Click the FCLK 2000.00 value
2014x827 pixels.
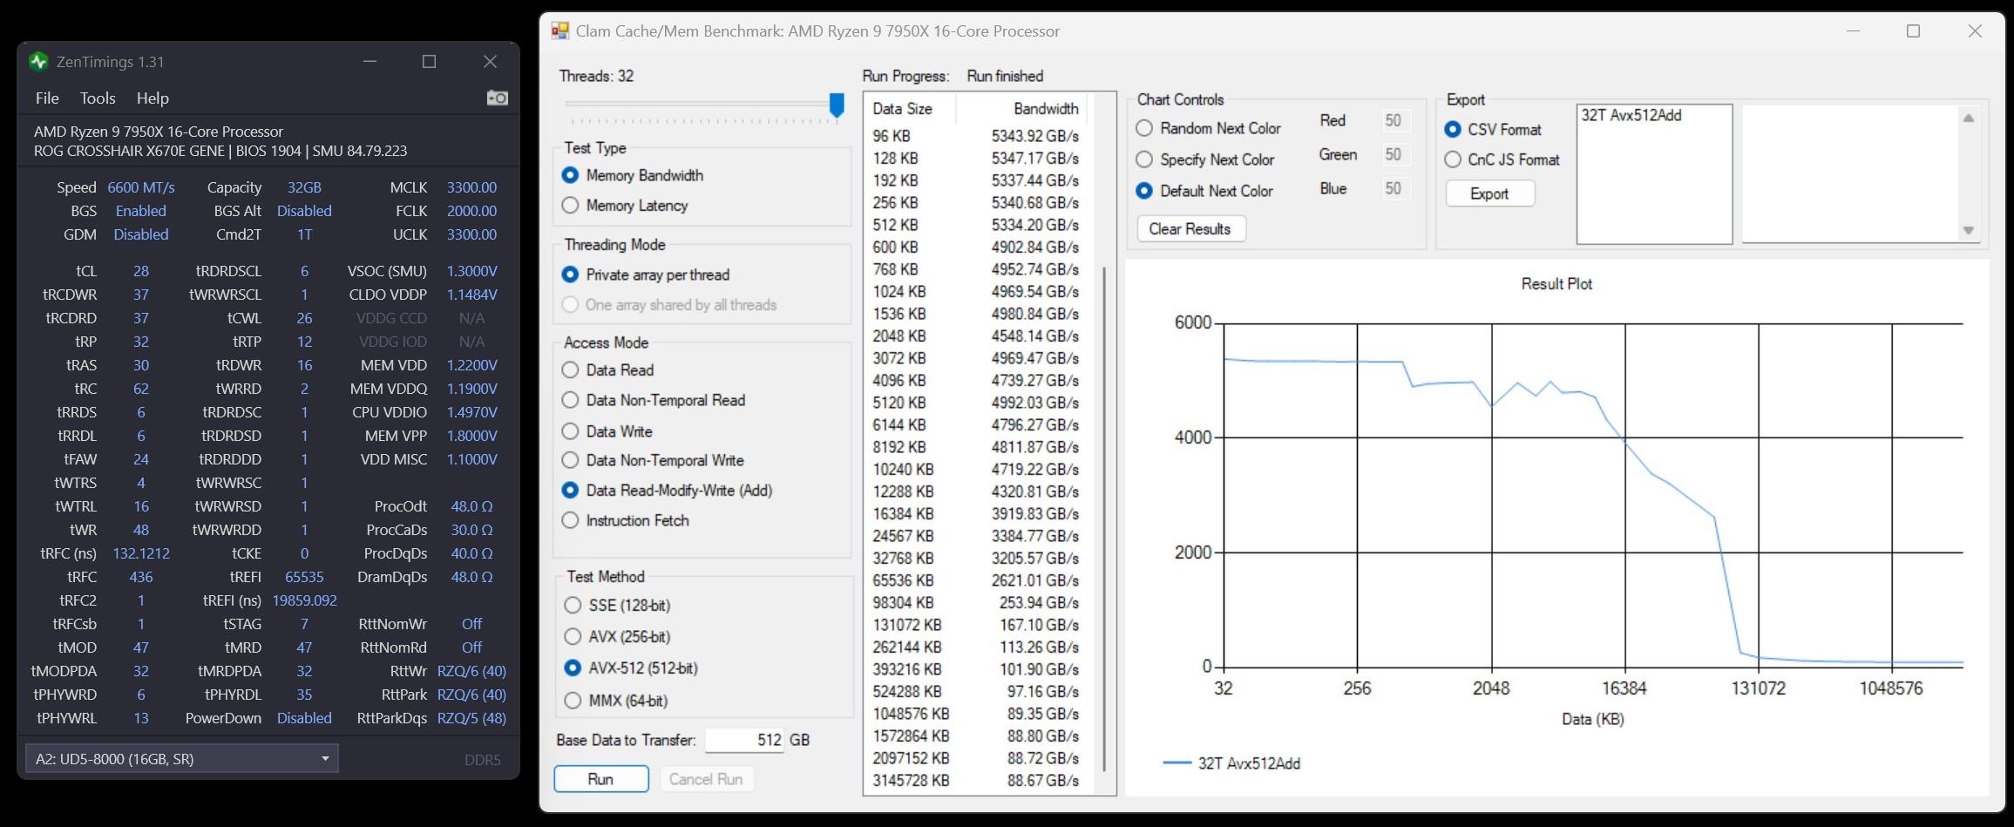click(x=471, y=211)
